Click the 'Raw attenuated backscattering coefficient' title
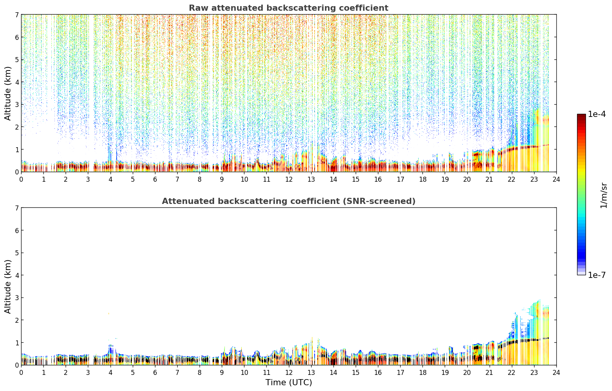The width and height of the screenshot is (612, 391). [x=289, y=8]
